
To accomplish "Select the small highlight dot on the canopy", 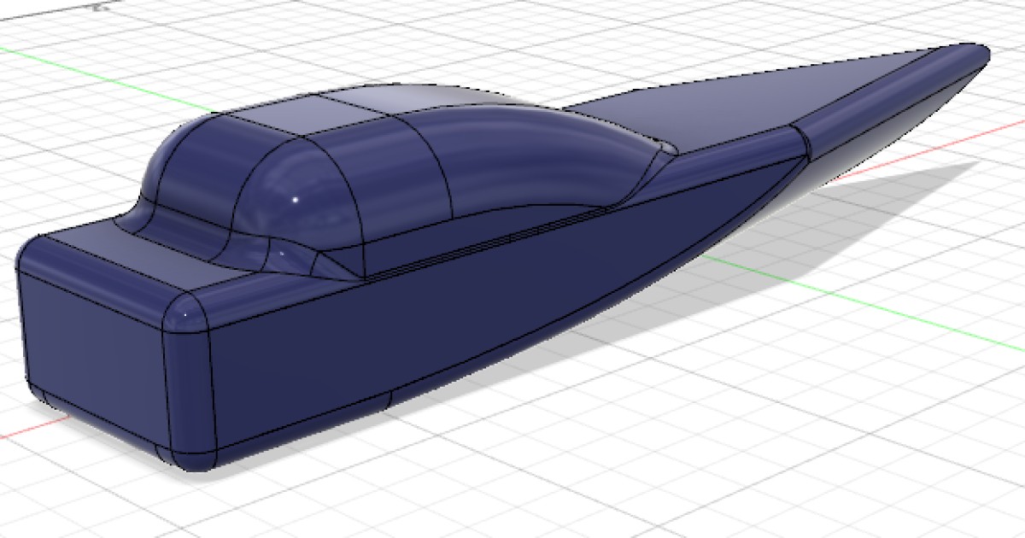I will (295, 197).
